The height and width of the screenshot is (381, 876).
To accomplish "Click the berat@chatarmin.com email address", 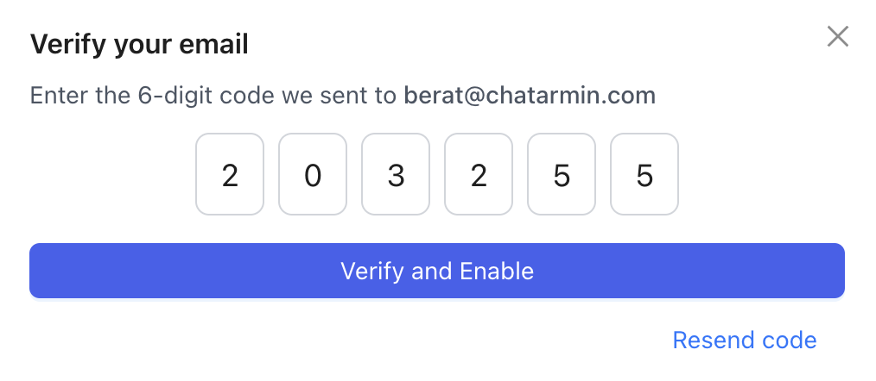I will coord(530,95).
